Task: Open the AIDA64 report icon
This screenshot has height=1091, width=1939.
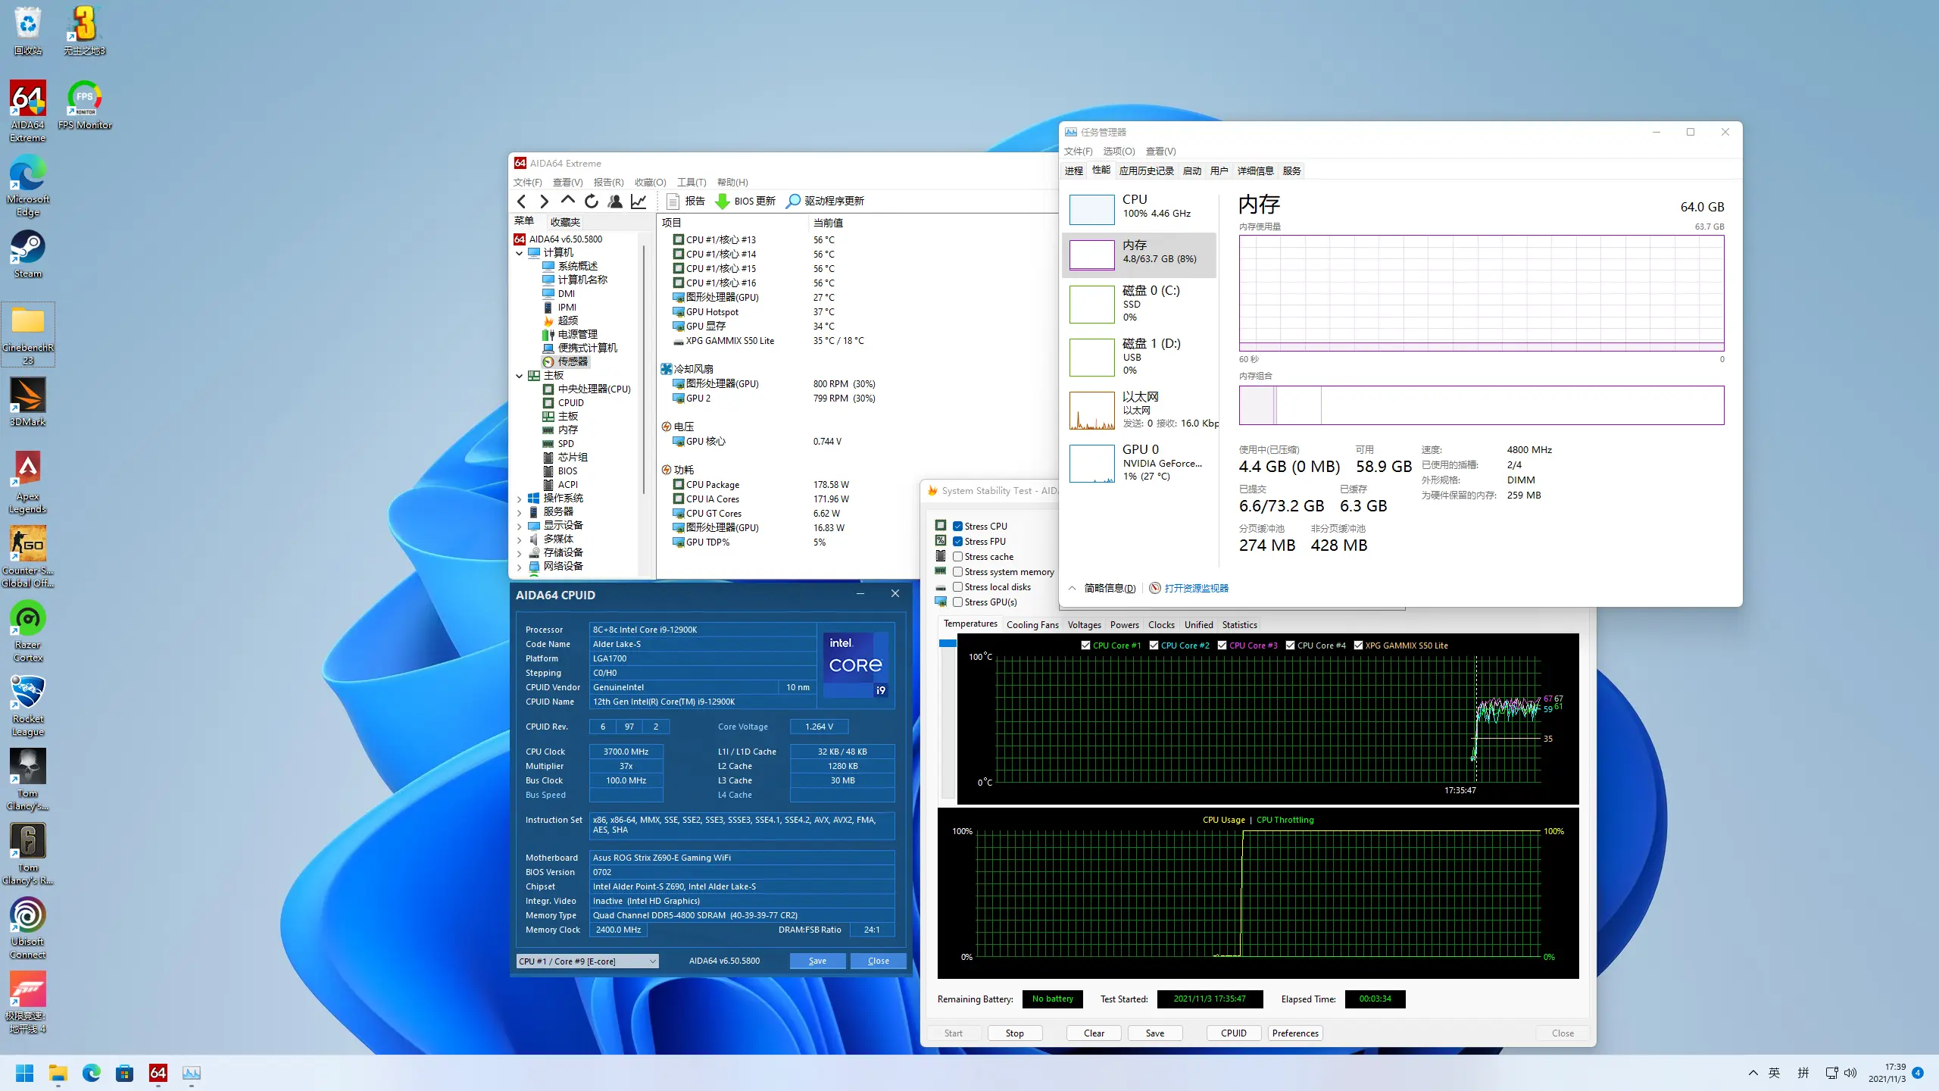Action: pyautogui.click(x=674, y=200)
